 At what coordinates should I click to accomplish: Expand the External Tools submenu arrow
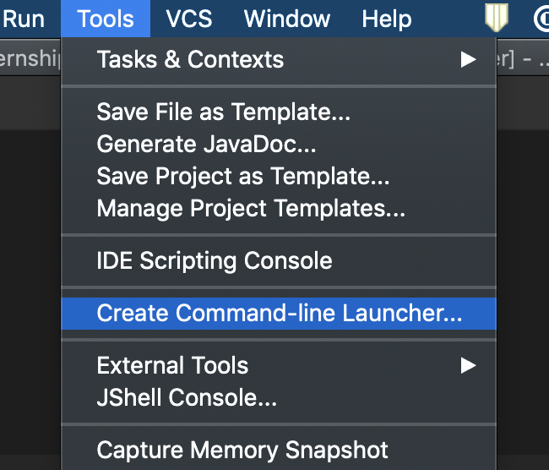468,366
